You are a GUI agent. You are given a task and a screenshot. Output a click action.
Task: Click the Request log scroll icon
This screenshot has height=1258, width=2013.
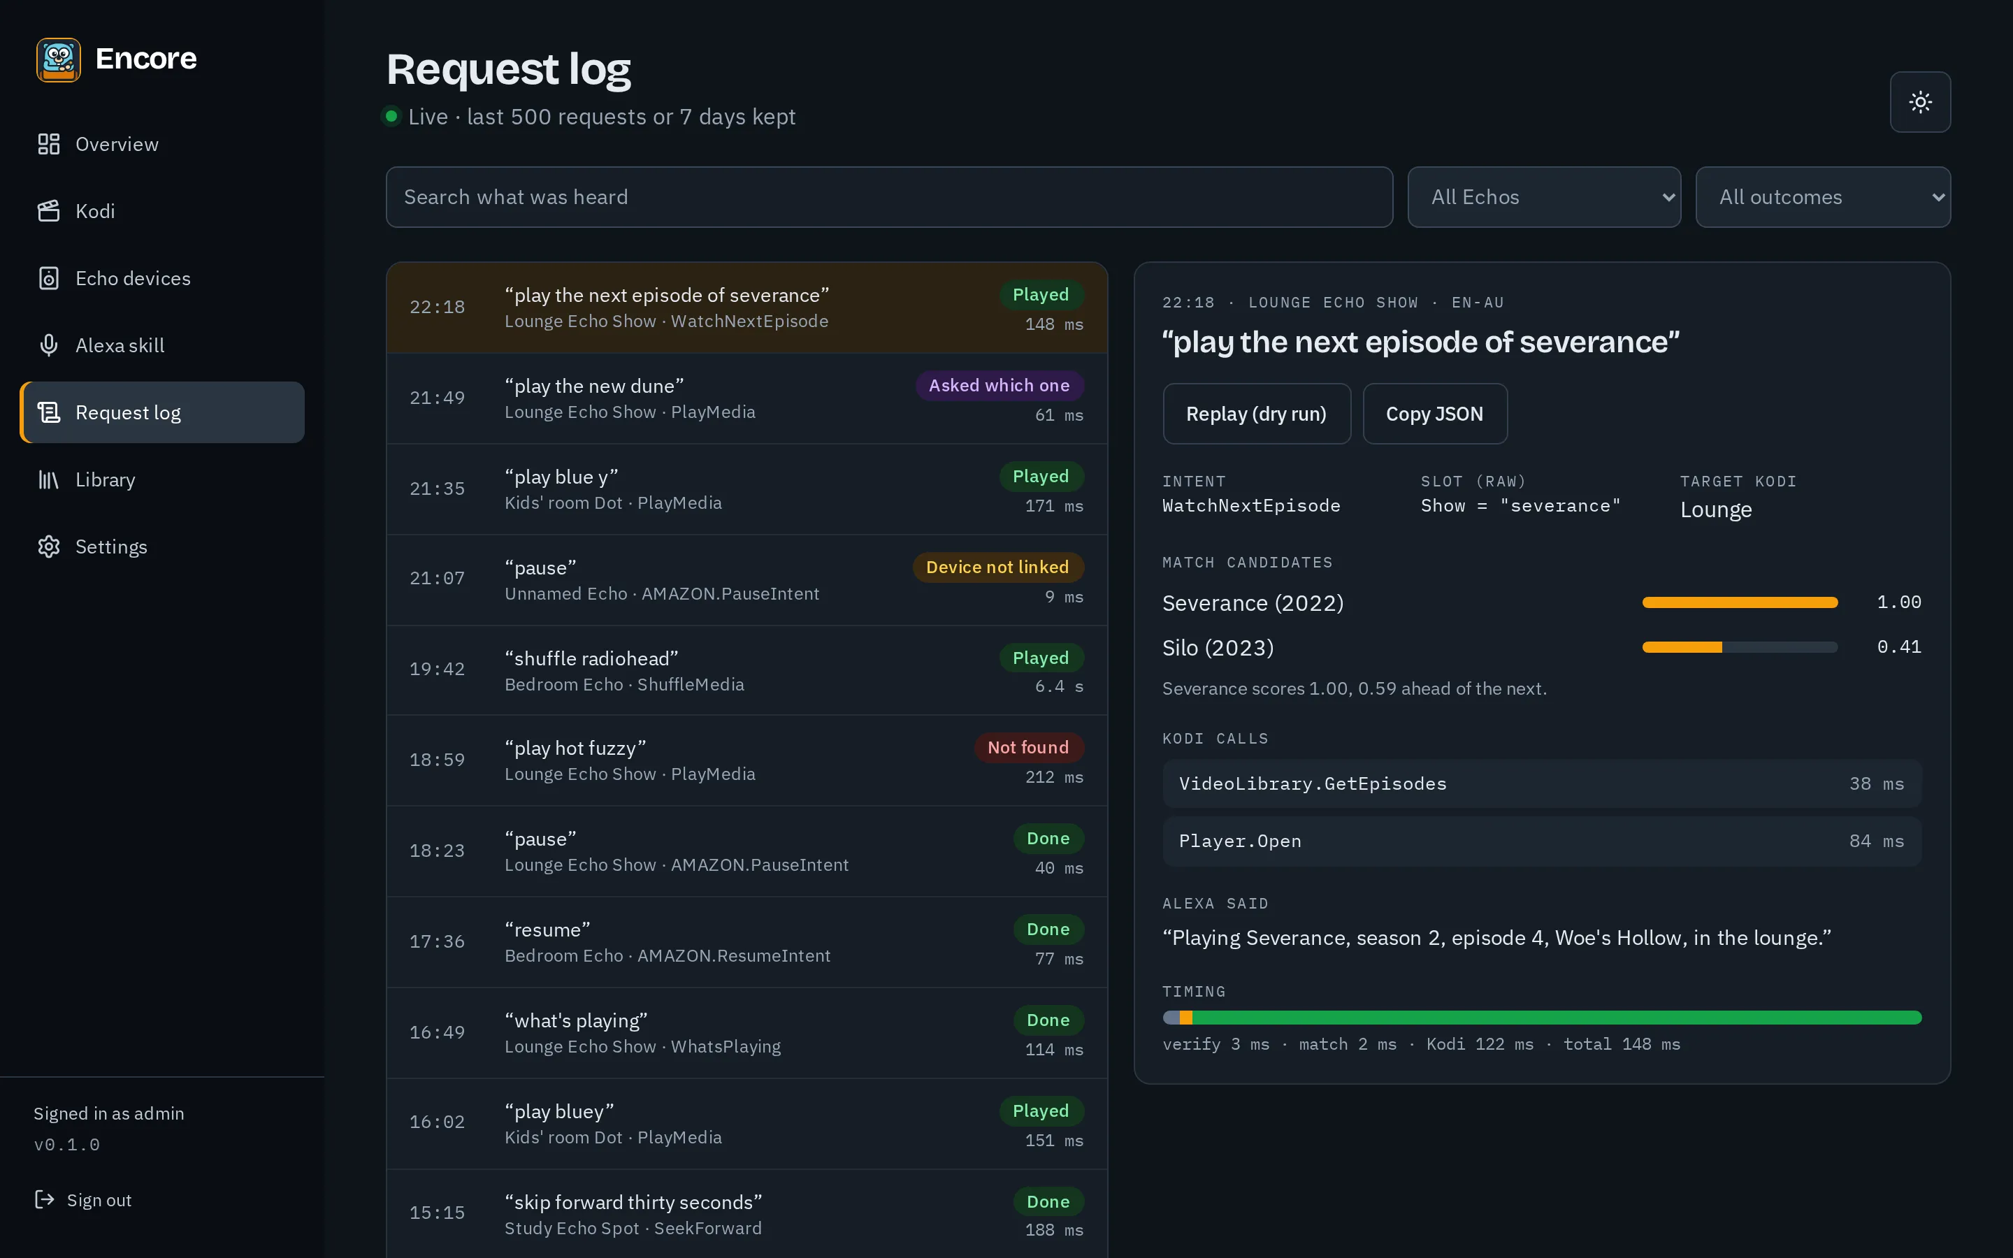click(x=49, y=412)
